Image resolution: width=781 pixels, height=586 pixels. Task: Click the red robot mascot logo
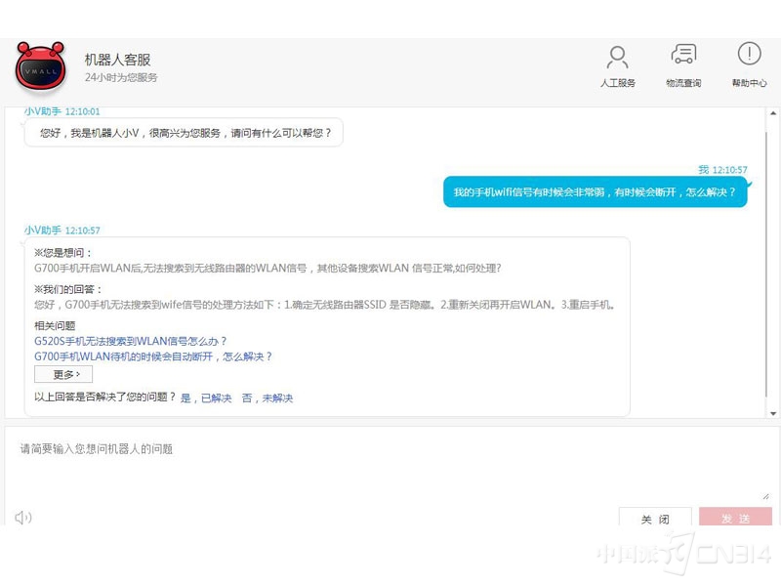40,65
